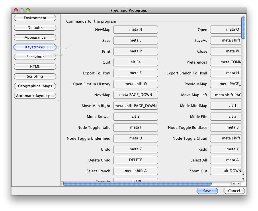Edit Mode MindMap shortcut 'alt 1'
258x211 pixels.
coord(226,105)
